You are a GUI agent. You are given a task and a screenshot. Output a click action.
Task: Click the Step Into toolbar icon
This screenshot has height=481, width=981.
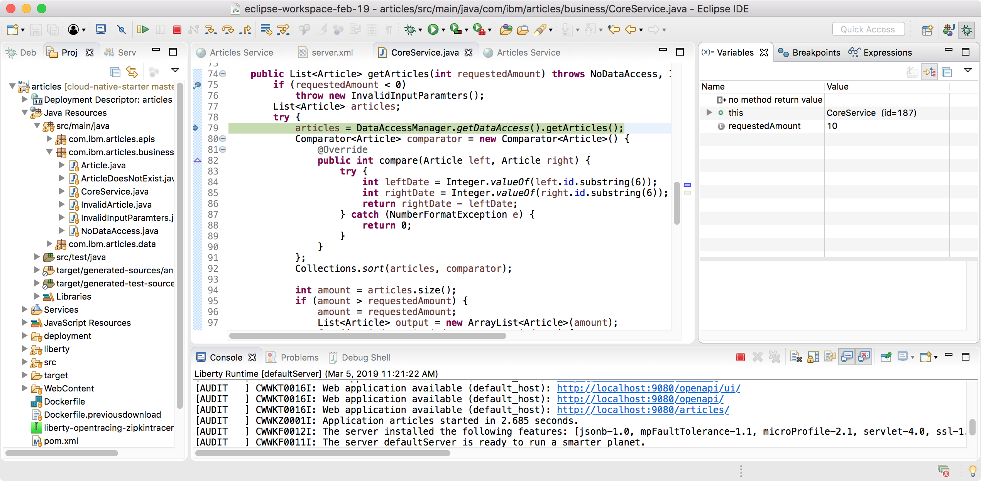tap(210, 29)
